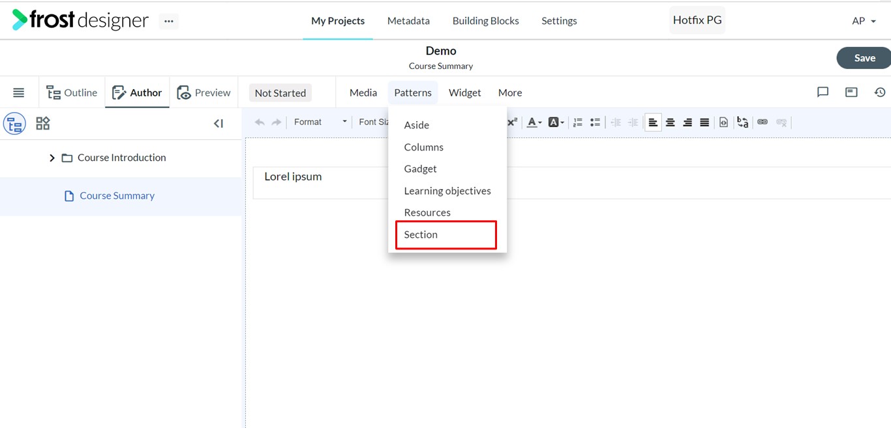Open the Format dropdown

tap(320, 122)
